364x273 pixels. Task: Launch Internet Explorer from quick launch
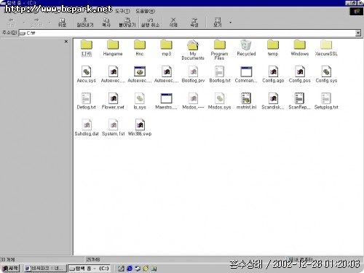[x=130, y=269]
